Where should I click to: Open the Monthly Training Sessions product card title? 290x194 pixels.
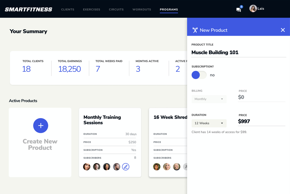pyautogui.click(x=102, y=120)
